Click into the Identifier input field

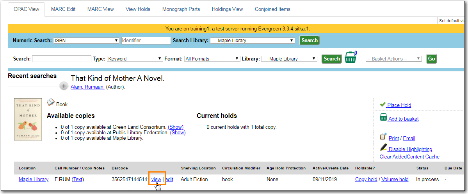tap(146, 40)
